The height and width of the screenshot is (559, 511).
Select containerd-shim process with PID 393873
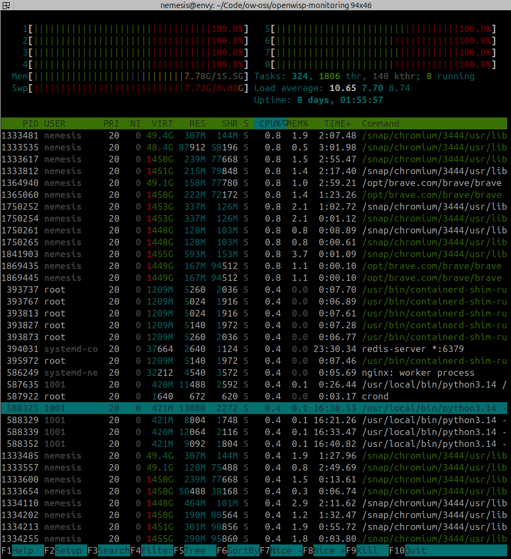(254, 337)
